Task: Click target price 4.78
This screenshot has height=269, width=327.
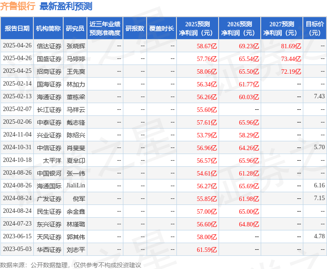Action: point(319,236)
